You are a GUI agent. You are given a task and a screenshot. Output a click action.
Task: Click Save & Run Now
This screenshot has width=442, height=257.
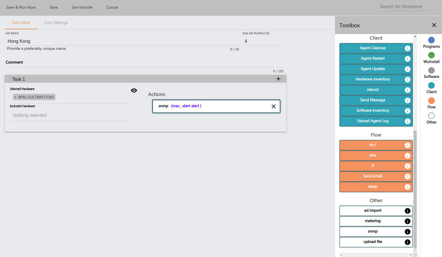(21, 7)
